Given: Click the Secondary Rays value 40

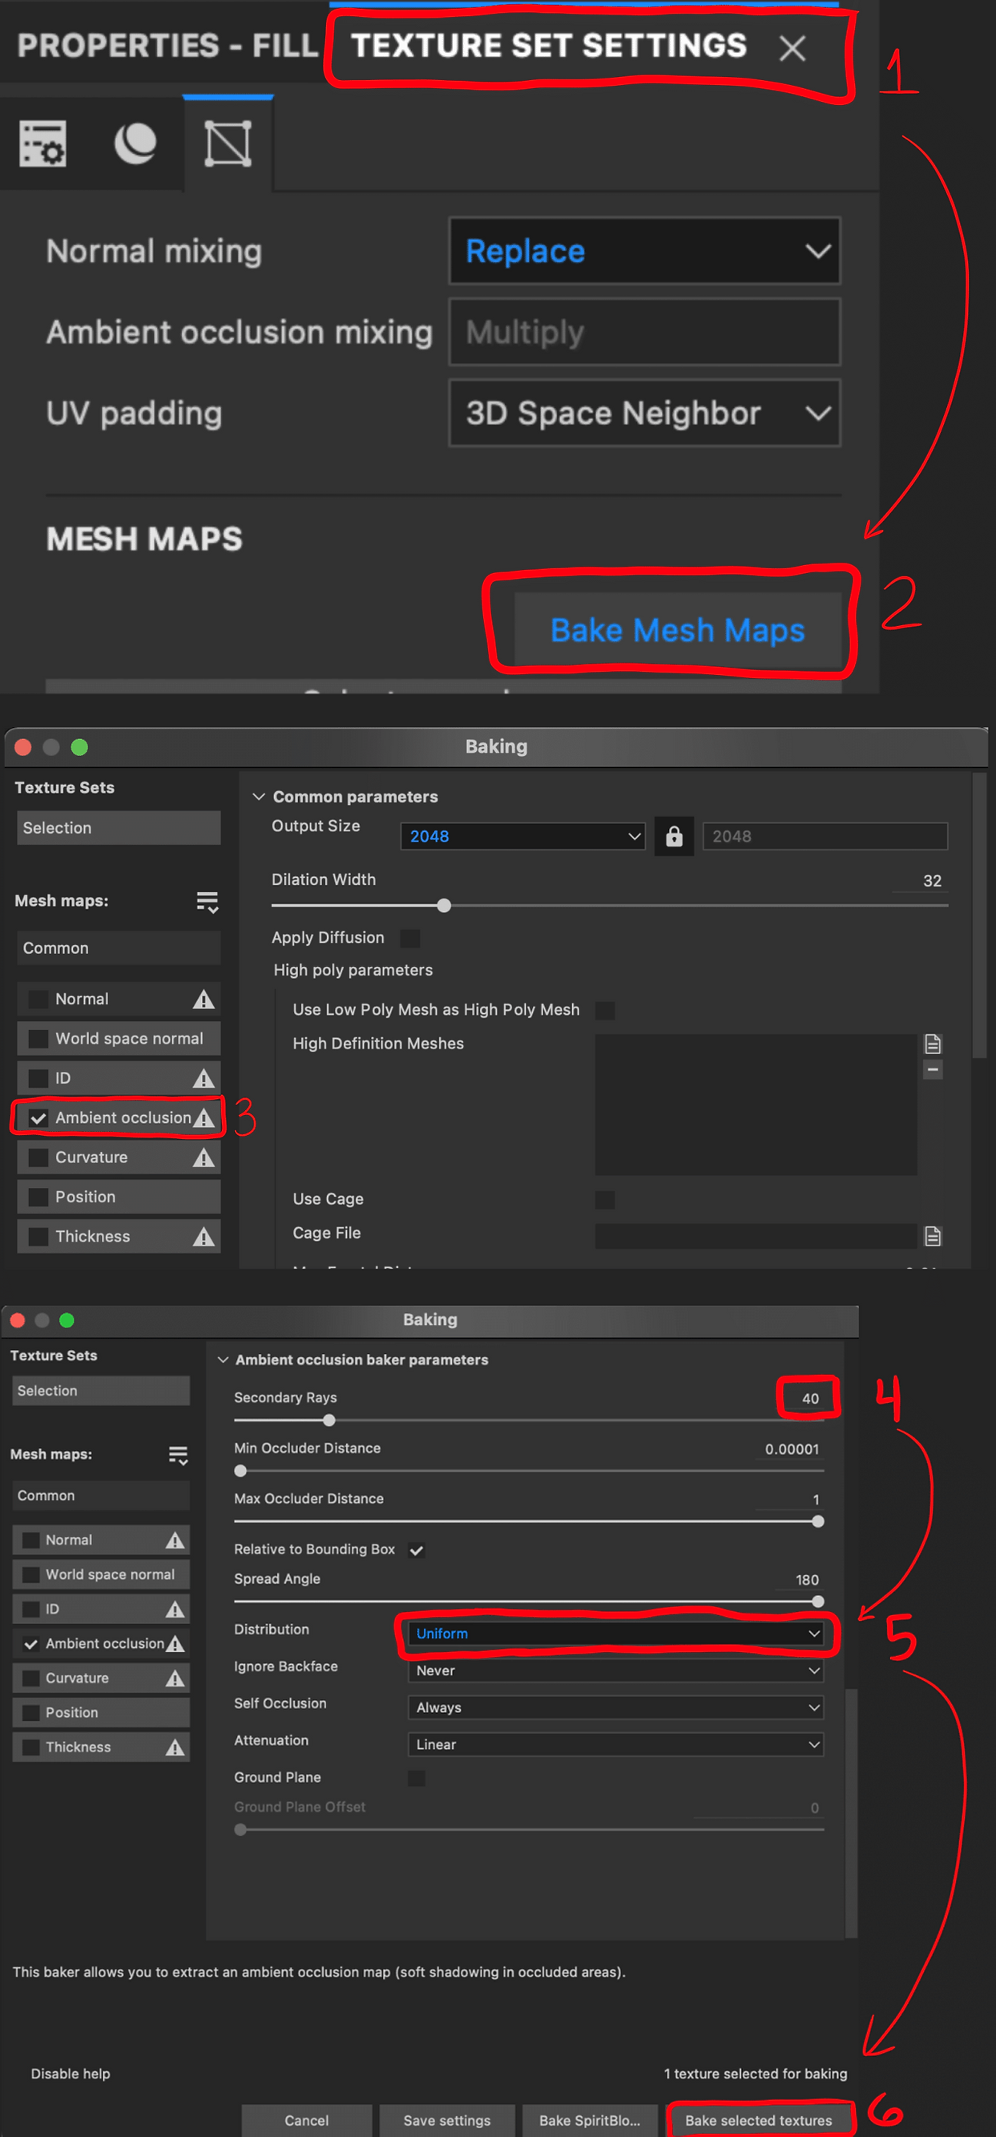Looking at the screenshot, I should (x=809, y=1398).
